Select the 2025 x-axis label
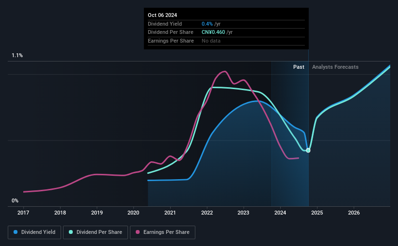Image resolution: width=398 pixels, height=246 pixels. [317, 213]
